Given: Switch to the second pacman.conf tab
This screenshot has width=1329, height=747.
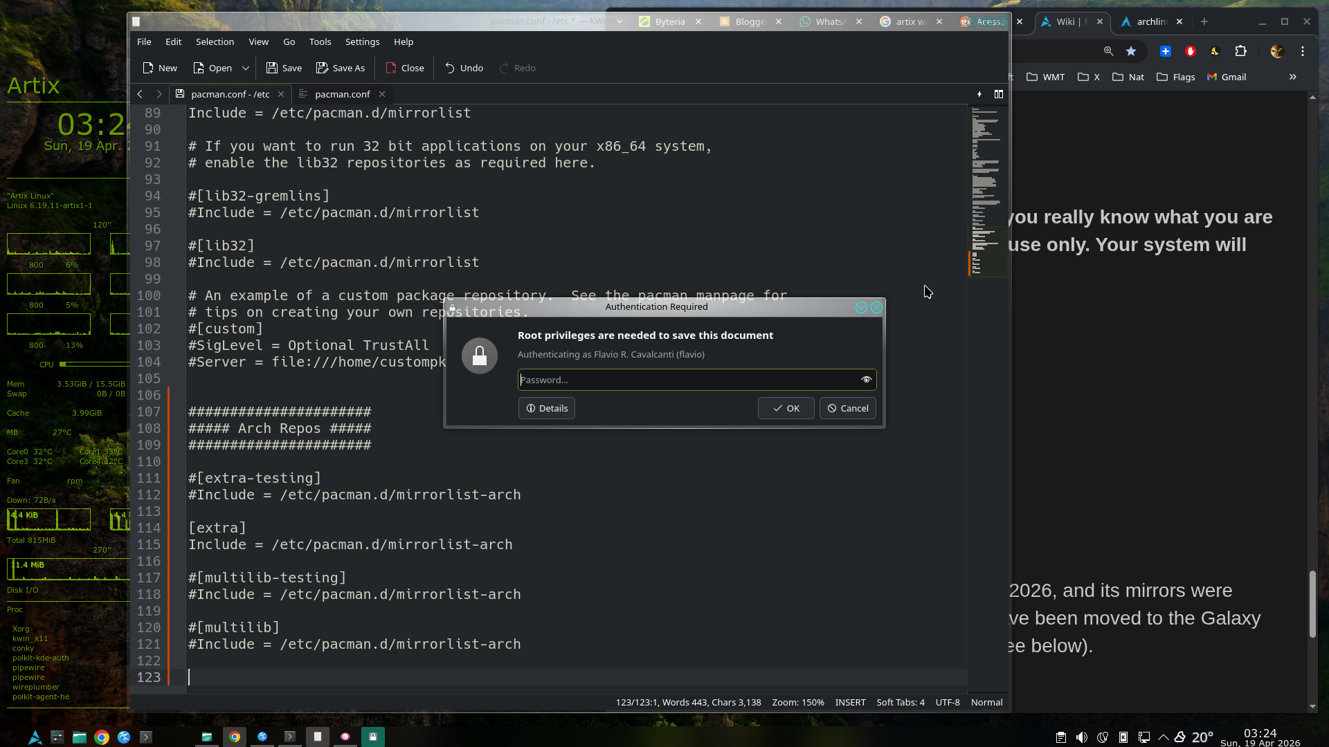Looking at the screenshot, I should pos(342,94).
